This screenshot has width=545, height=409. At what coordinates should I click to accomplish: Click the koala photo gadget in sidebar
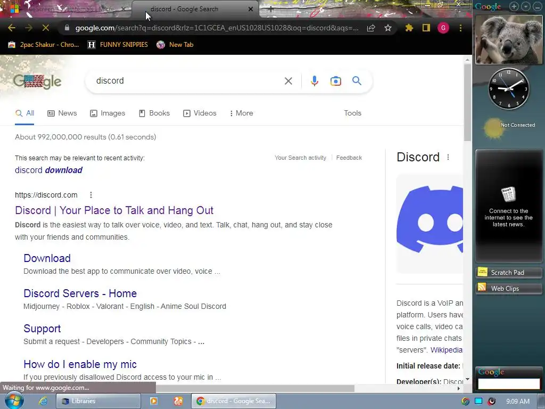tap(509, 39)
